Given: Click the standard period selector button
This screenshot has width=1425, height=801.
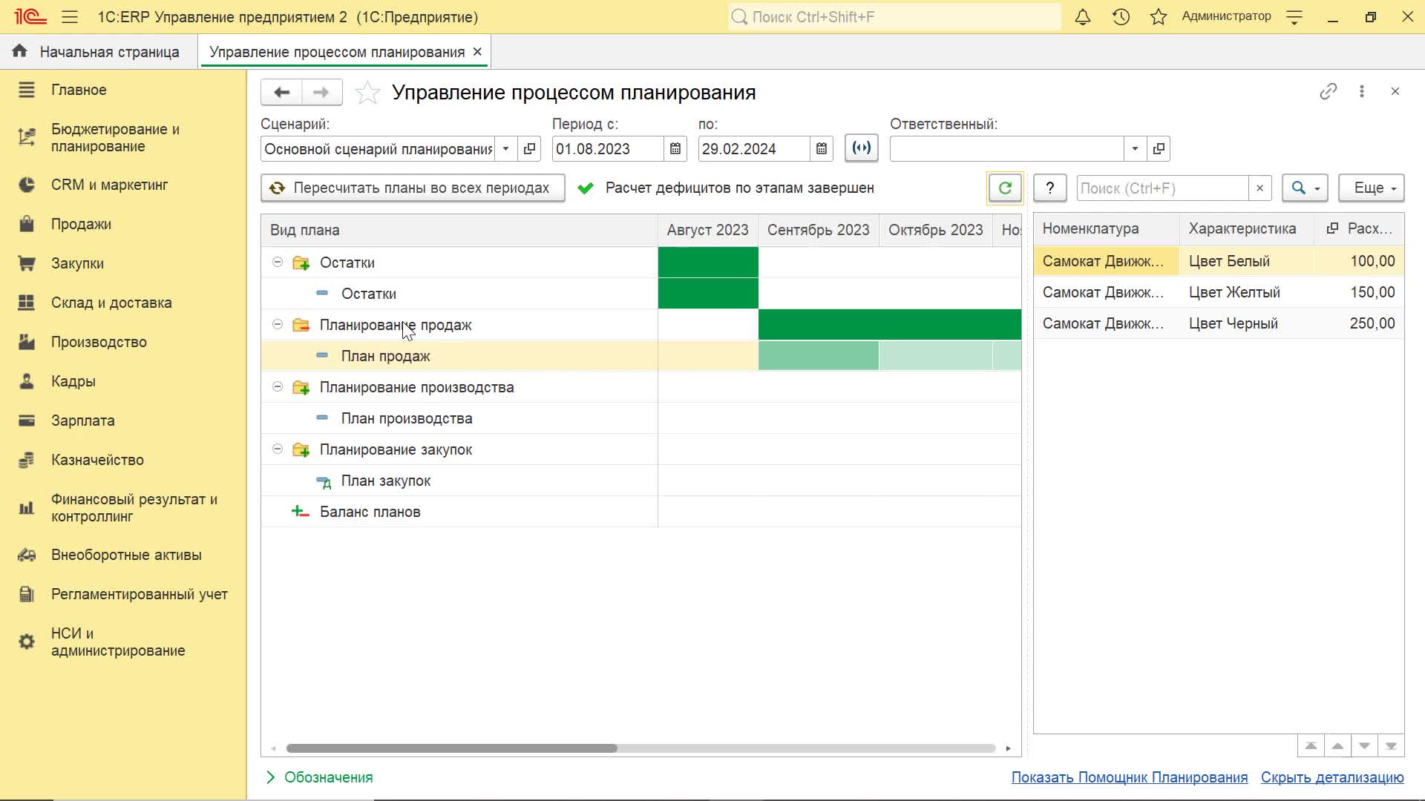Looking at the screenshot, I should coord(861,148).
